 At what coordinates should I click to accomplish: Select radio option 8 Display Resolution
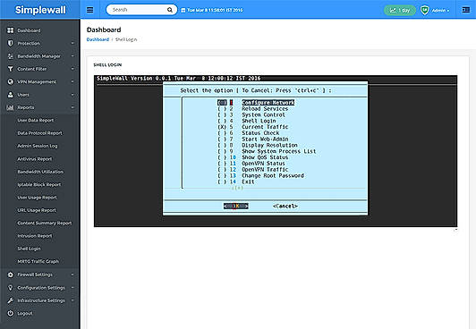pyautogui.click(x=222, y=145)
